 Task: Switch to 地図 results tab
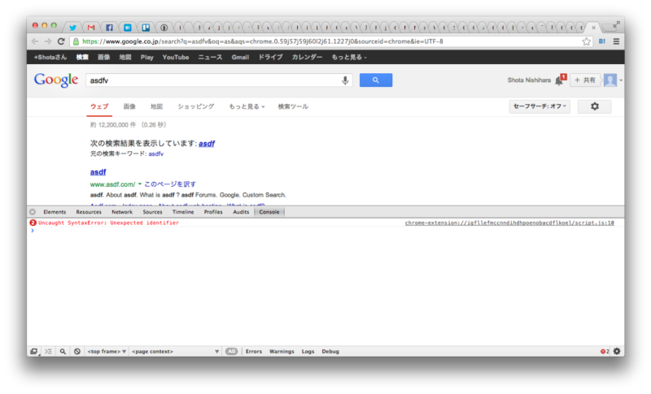click(156, 106)
